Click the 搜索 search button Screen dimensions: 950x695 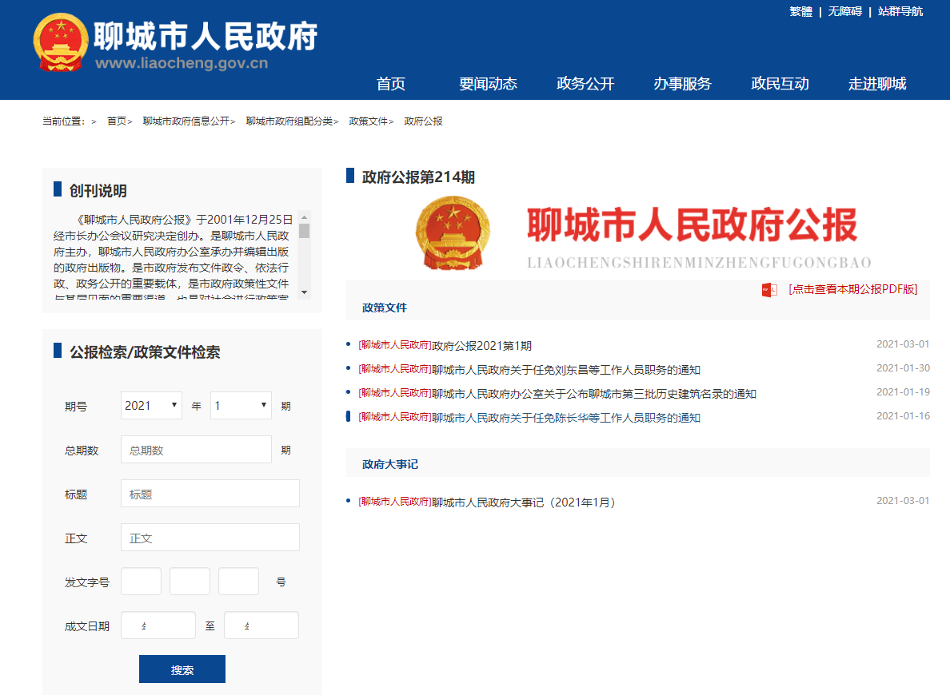pyautogui.click(x=182, y=668)
